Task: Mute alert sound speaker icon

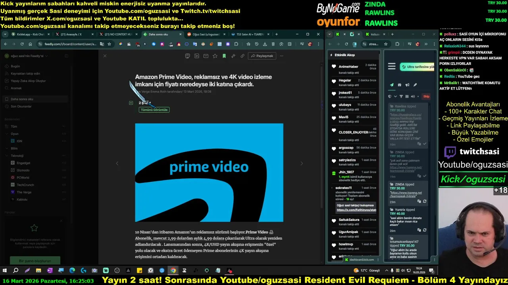Action: pos(412,96)
